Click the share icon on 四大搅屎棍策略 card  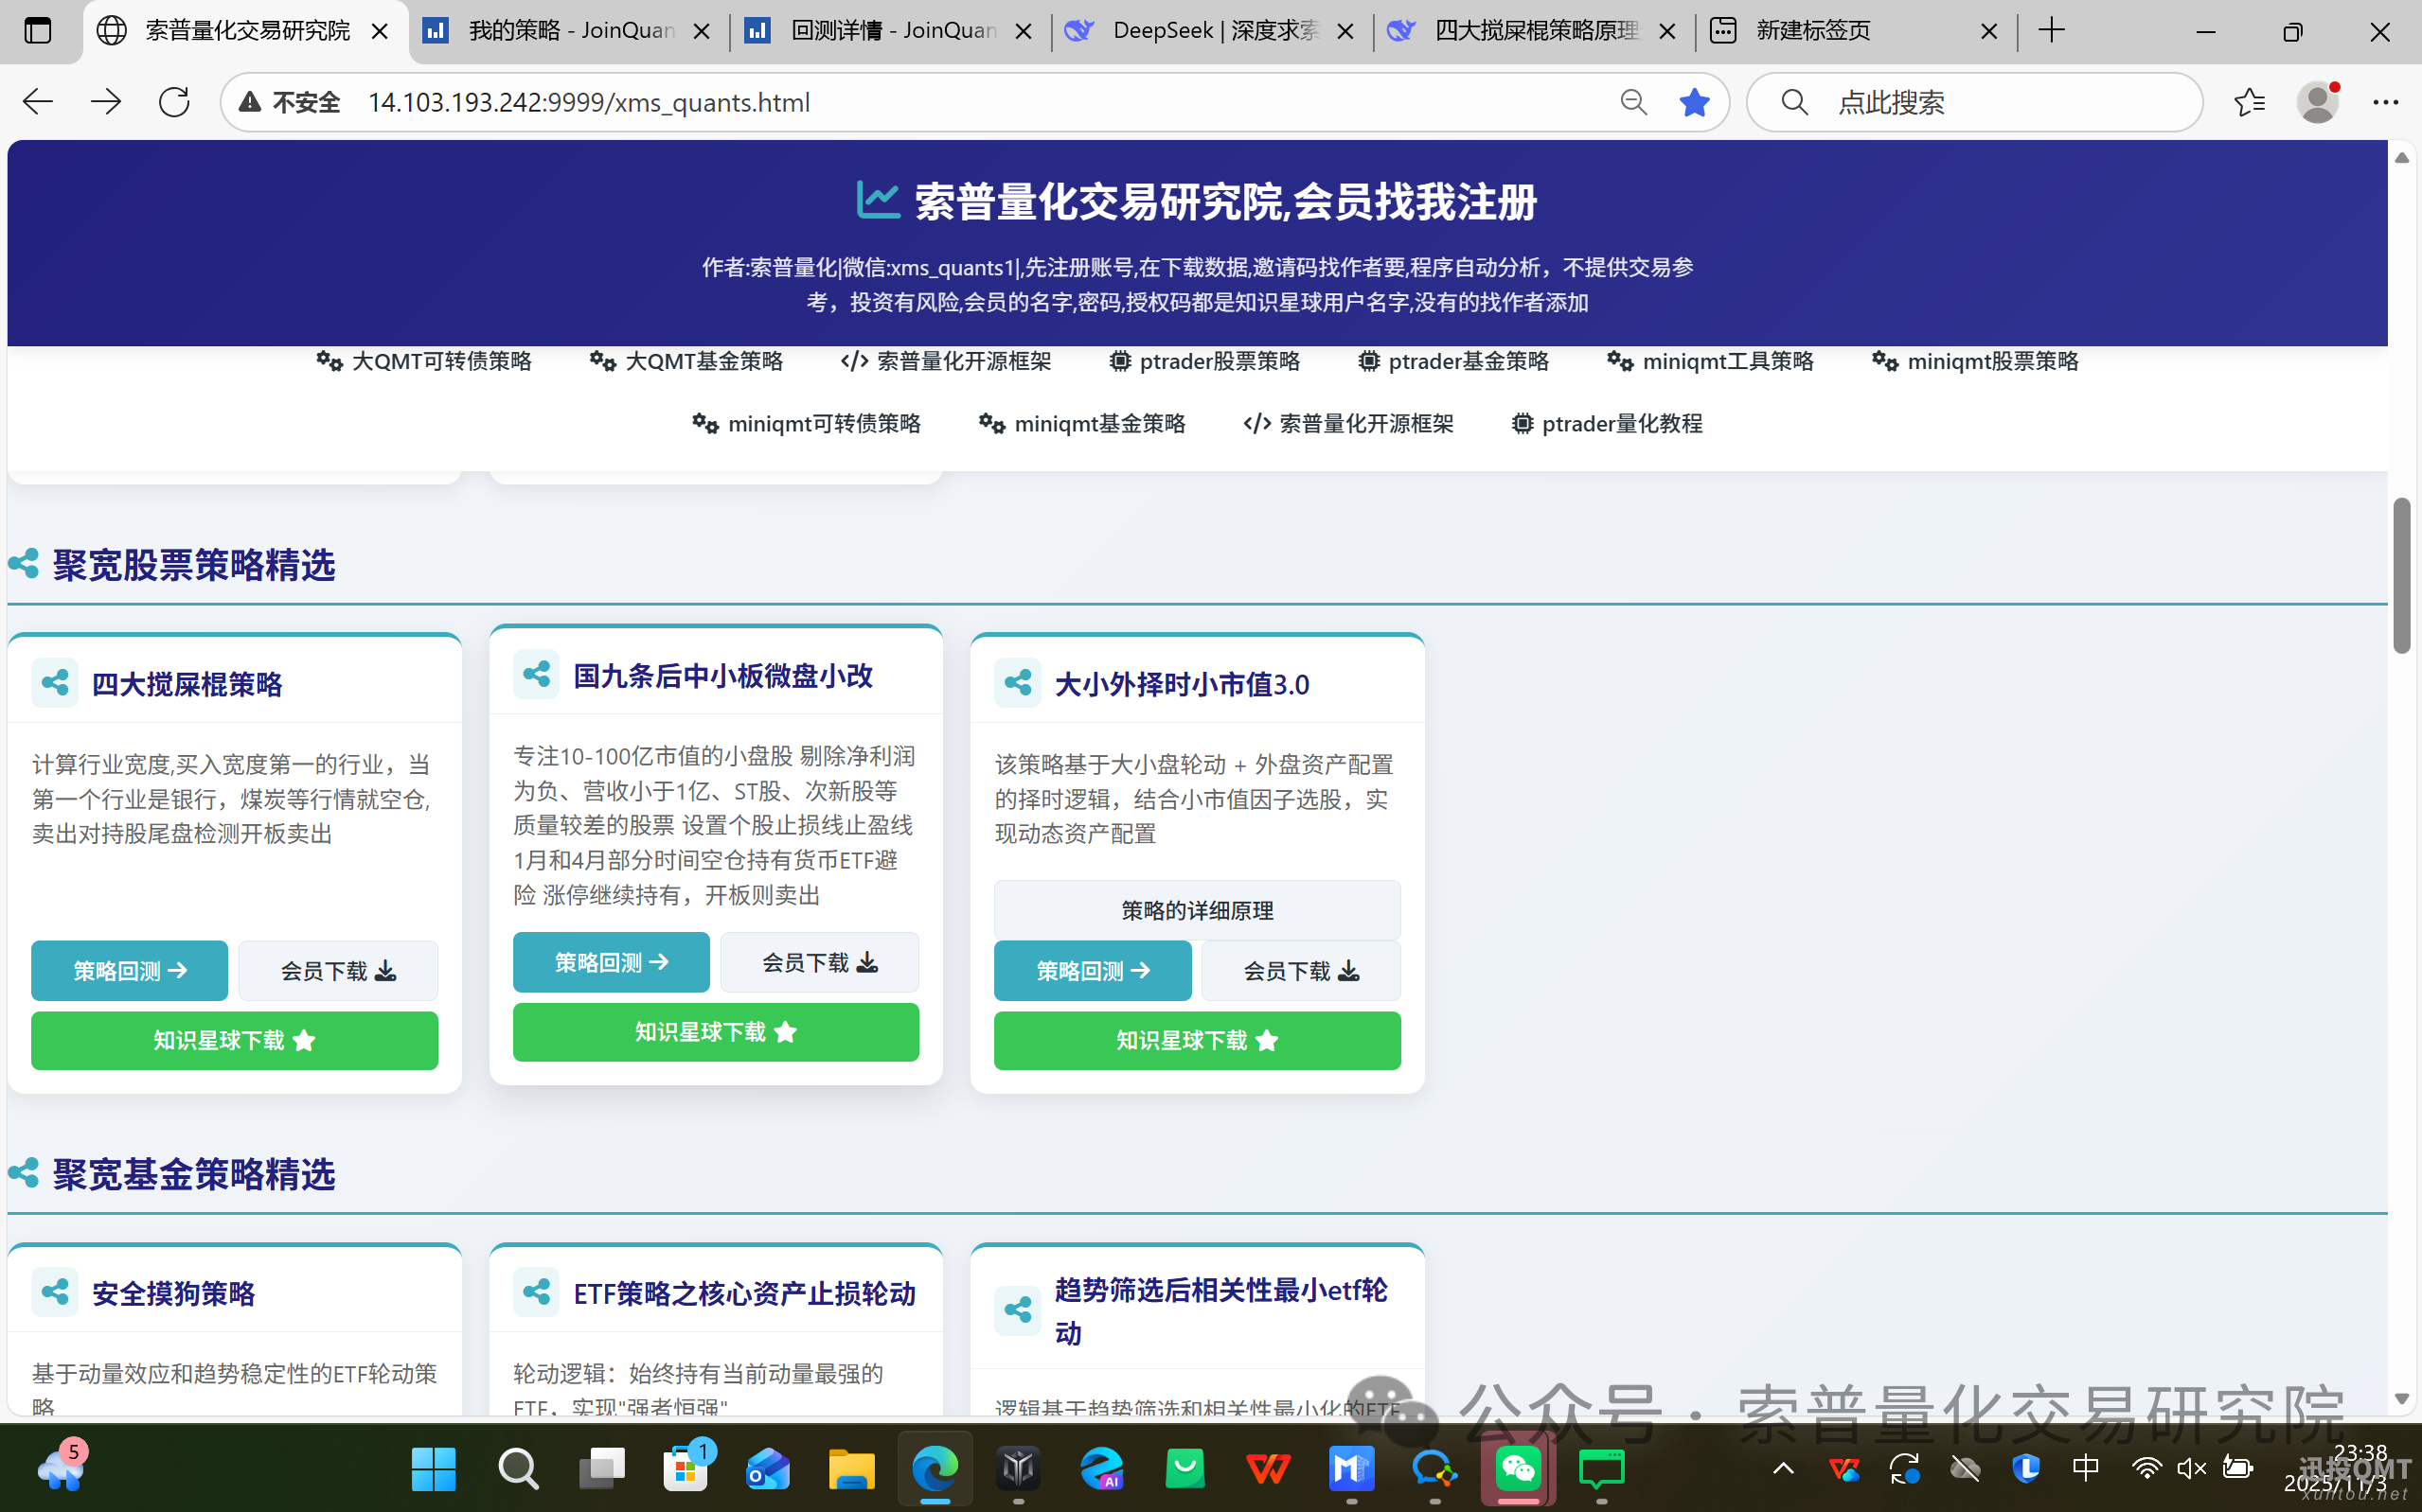pyautogui.click(x=53, y=682)
